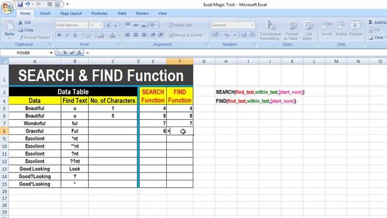This screenshot has height=218, width=387.
Task: Click the '??nt' Find Text cell
Action: 74,162
